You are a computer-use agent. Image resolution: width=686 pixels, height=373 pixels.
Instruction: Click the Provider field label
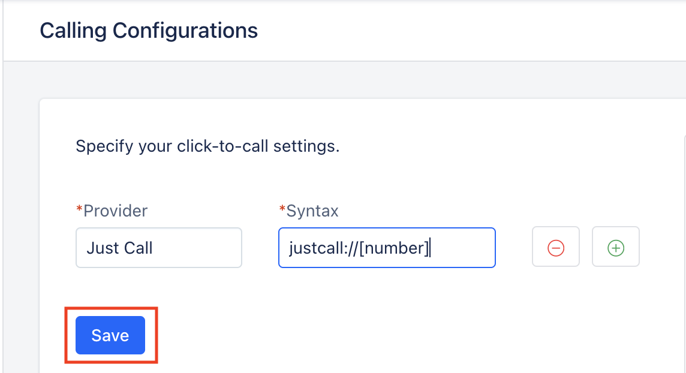[116, 210]
